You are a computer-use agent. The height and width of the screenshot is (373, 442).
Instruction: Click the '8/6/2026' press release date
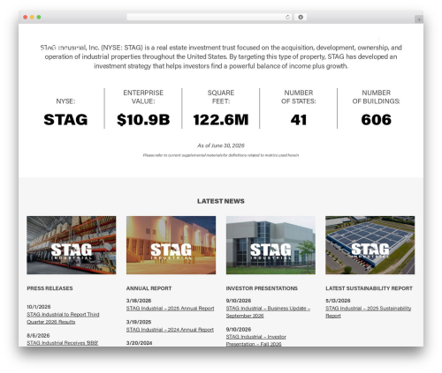38,336
